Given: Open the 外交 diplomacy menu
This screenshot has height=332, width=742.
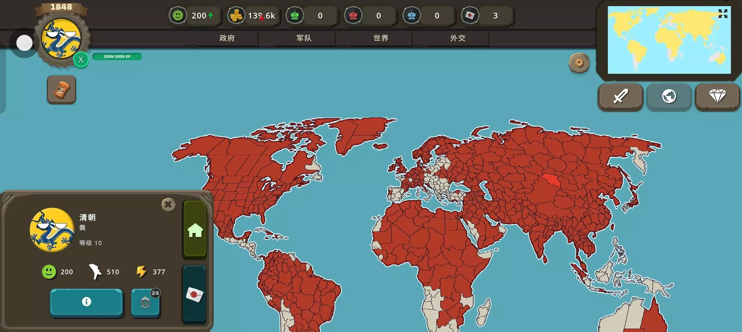Looking at the screenshot, I should point(458,38).
